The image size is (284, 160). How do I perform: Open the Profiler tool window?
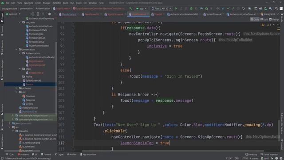point(71,155)
